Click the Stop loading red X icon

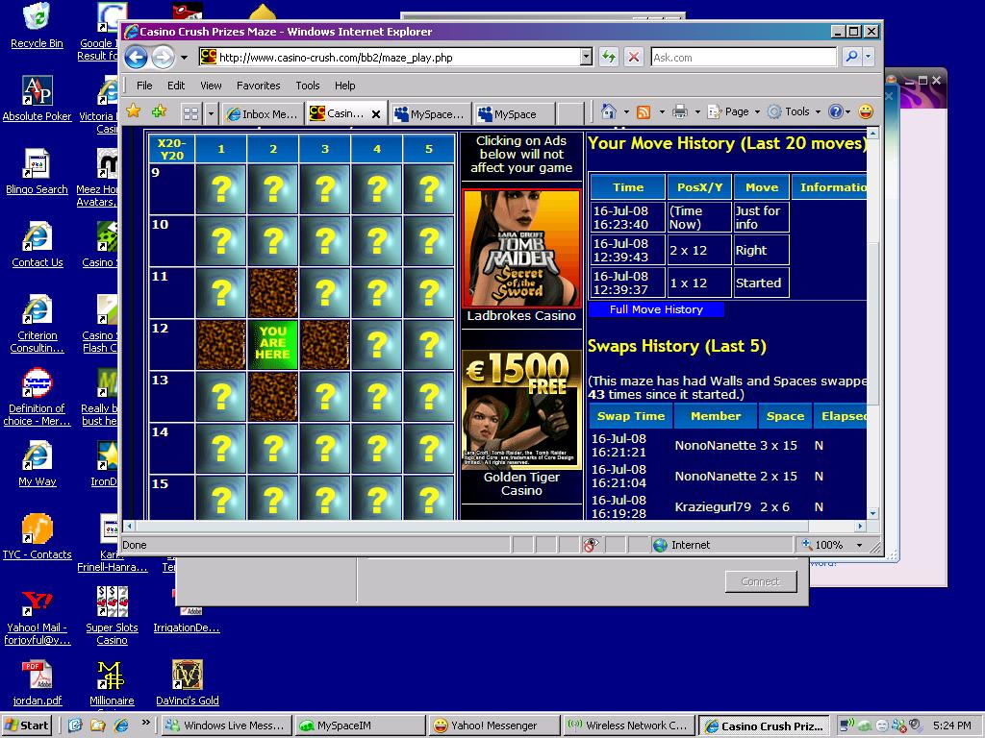[x=634, y=57]
